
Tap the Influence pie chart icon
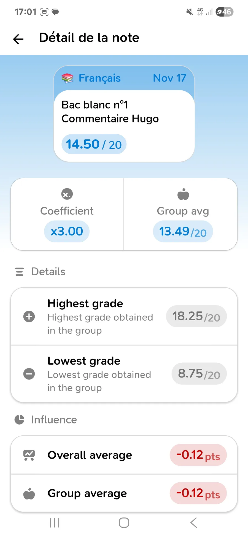(x=19, y=420)
